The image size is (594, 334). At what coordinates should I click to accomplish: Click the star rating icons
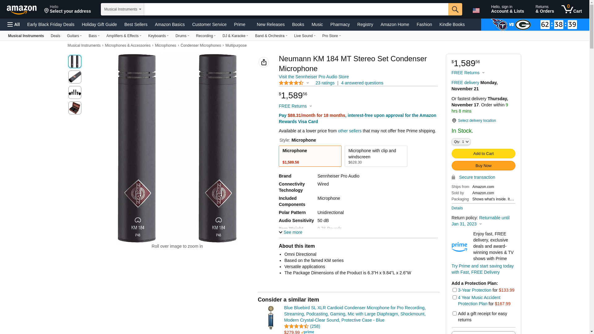(291, 83)
